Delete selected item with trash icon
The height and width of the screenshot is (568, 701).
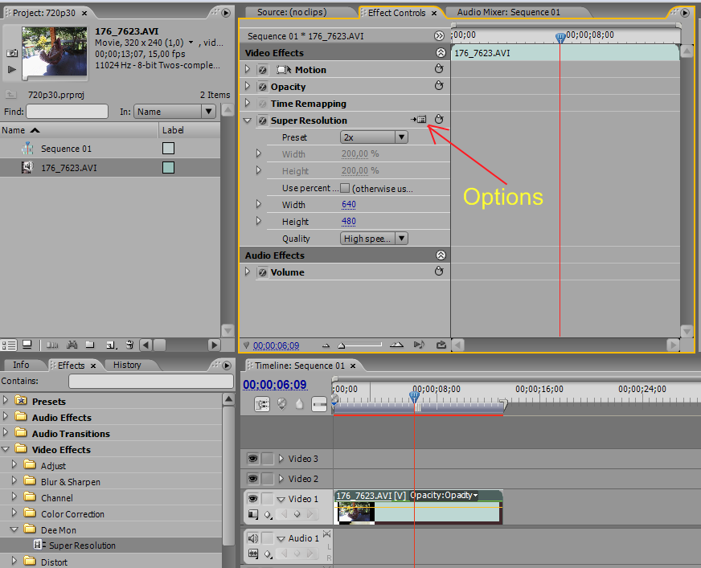click(x=129, y=345)
